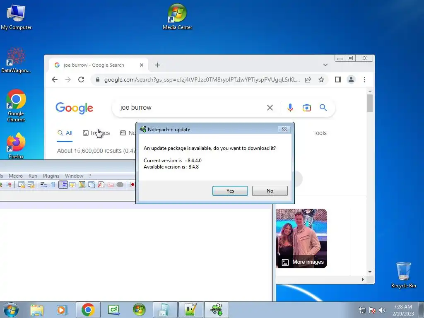This screenshot has width=424, height=318.
Task: Toggle Synchronize Horizontal Scrolling in Notepad++ toolbar
Action: [x=31, y=185]
